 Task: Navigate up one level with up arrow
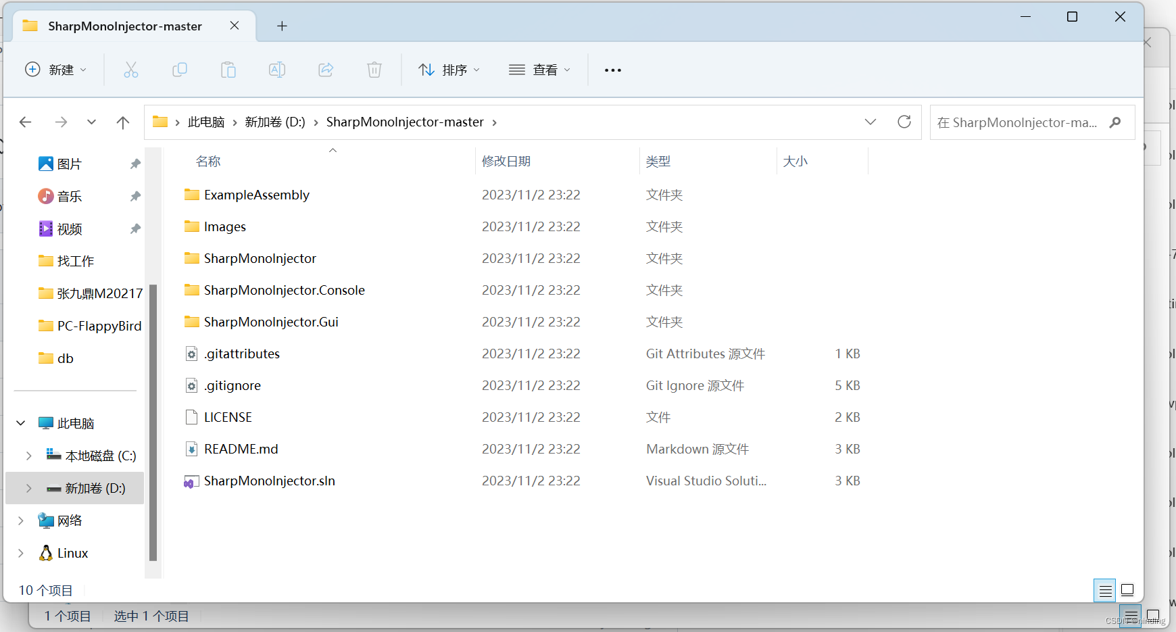point(123,122)
